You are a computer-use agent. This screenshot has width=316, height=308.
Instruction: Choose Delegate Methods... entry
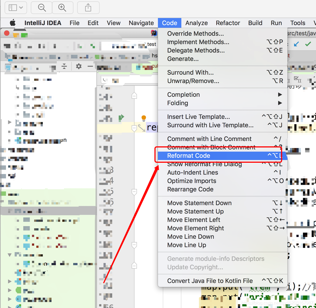pos(222,51)
